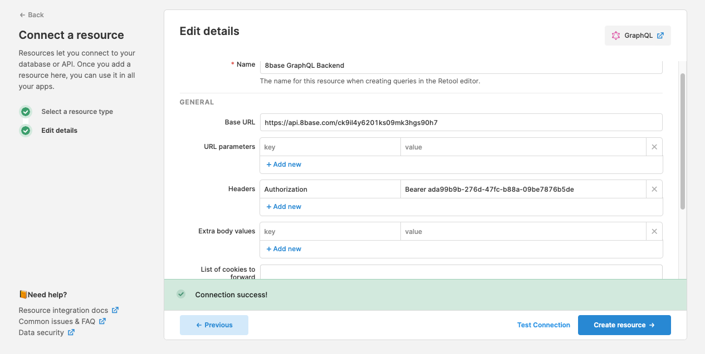The image size is (705, 354).
Task: Click external link icon beside Common issues & FAQ
Action: click(x=102, y=321)
